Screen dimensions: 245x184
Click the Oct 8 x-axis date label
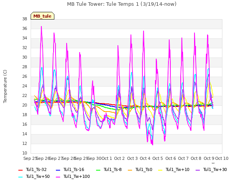(x=196, y=158)
